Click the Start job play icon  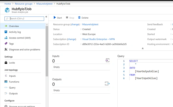[55, 17]
